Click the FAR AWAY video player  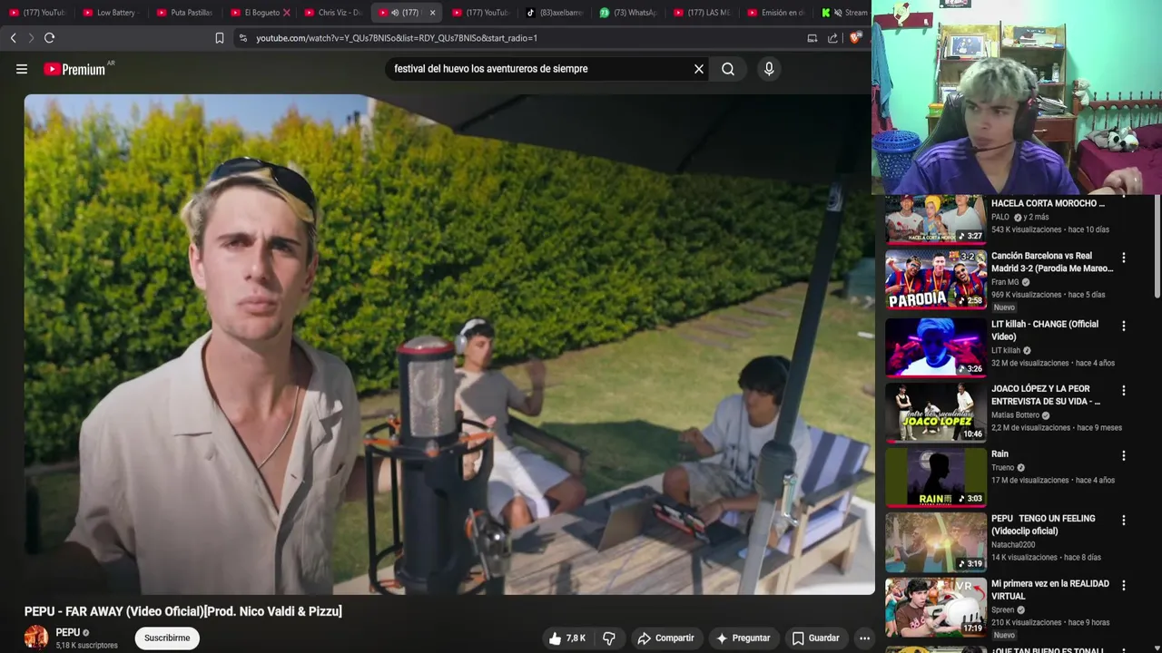click(x=448, y=345)
